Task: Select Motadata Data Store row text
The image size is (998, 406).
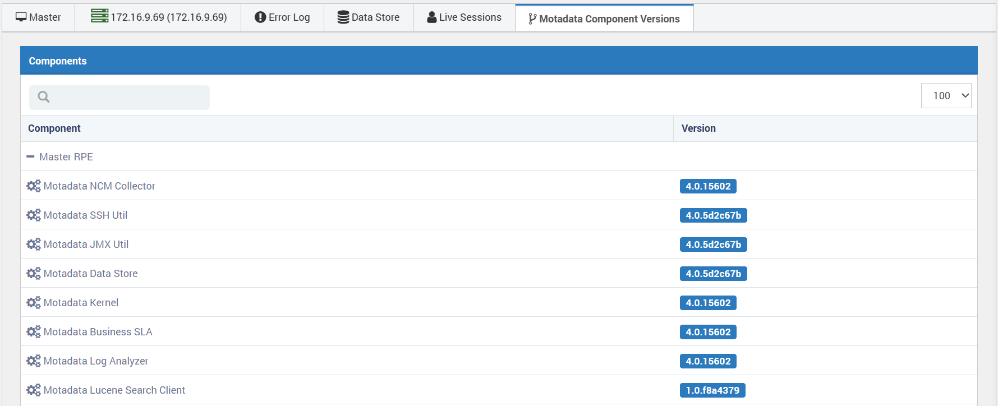Action: pyautogui.click(x=90, y=274)
